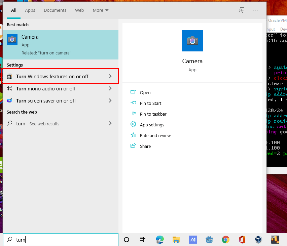Select App settings for Camera
This screenshot has height=246, width=287.
tap(152, 125)
